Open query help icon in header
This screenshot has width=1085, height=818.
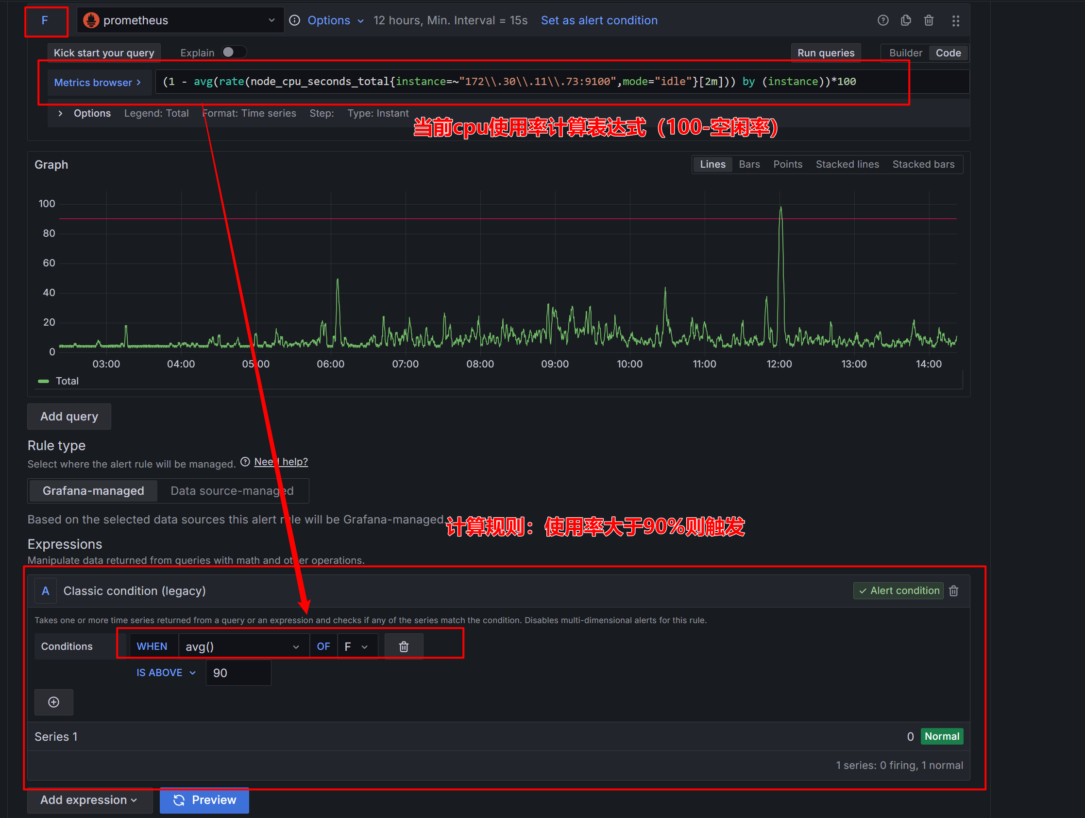882,20
